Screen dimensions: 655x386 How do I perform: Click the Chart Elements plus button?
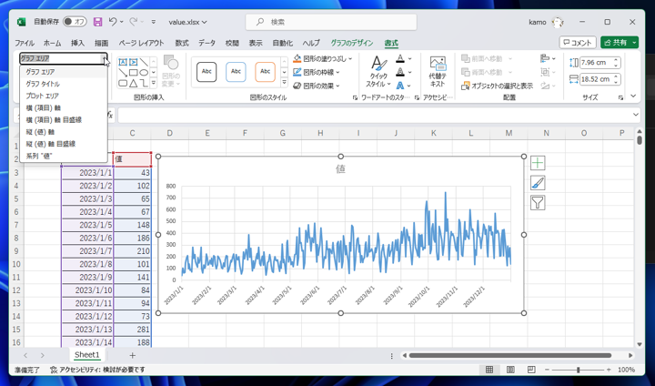538,163
